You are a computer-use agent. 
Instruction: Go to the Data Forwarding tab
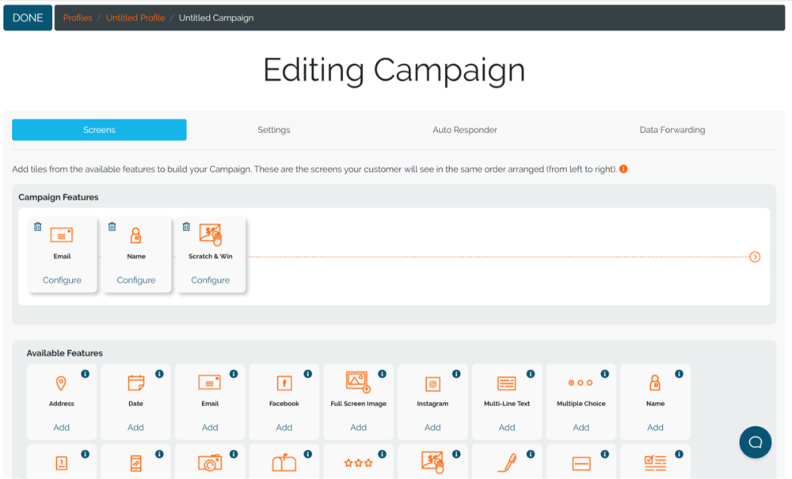coord(672,130)
